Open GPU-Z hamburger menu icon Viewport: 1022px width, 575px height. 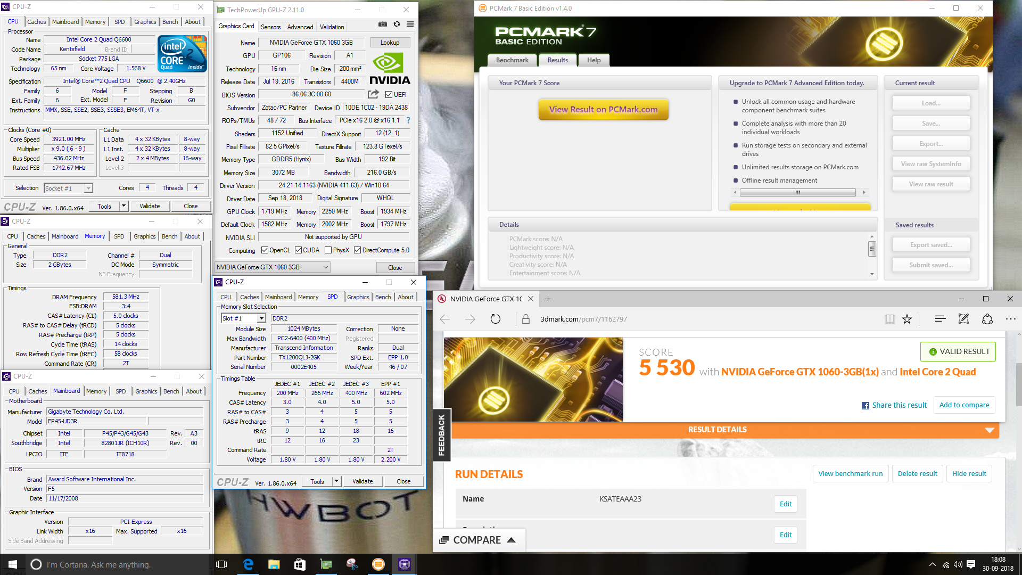point(410,24)
